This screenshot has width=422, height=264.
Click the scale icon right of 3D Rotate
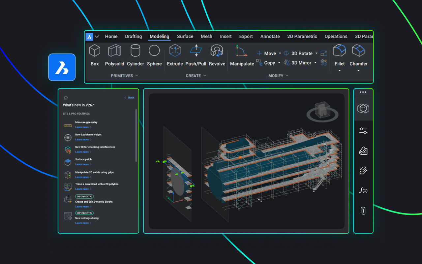[x=323, y=53]
